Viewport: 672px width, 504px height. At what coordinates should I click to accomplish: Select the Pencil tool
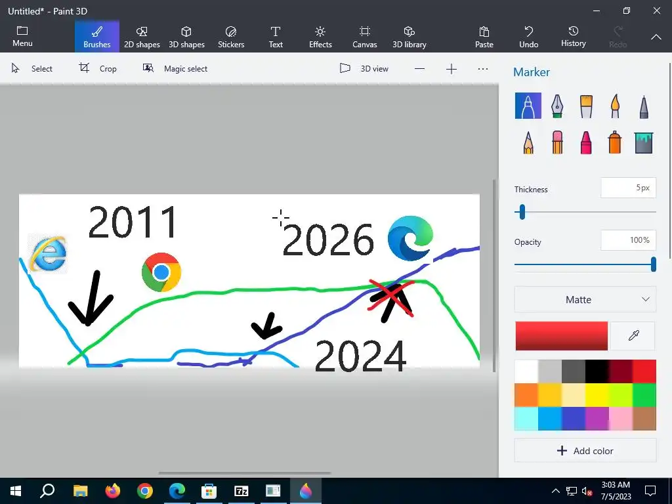(x=528, y=142)
